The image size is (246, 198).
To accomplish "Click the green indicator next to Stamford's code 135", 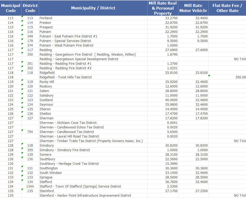I will 22,190.
